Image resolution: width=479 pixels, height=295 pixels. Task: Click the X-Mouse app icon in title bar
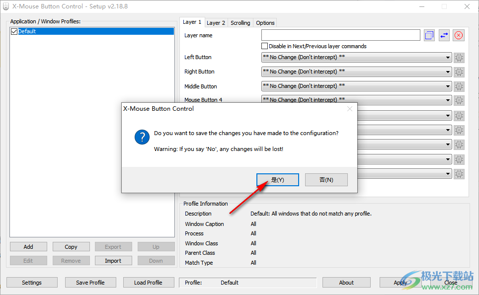coord(6,6)
